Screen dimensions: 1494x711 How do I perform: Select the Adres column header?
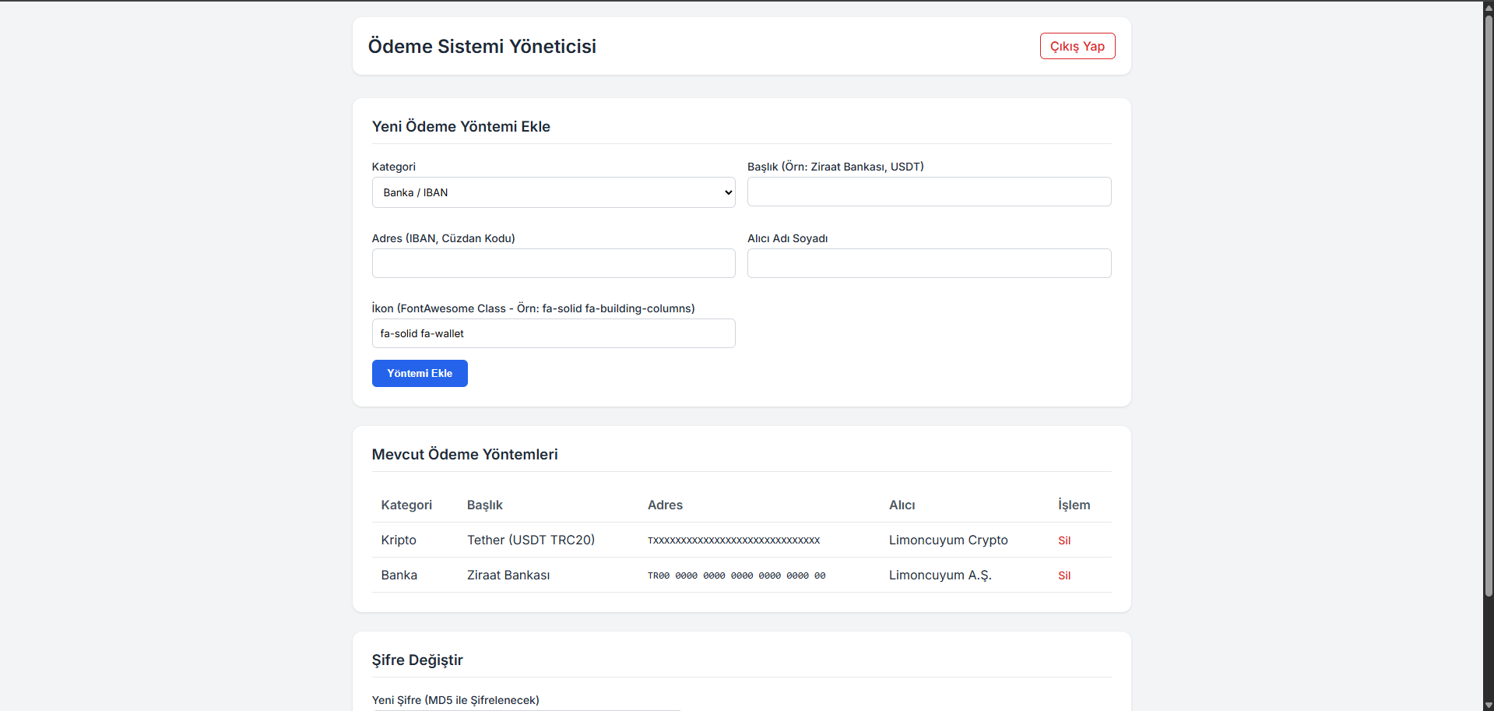[x=665, y=505]
